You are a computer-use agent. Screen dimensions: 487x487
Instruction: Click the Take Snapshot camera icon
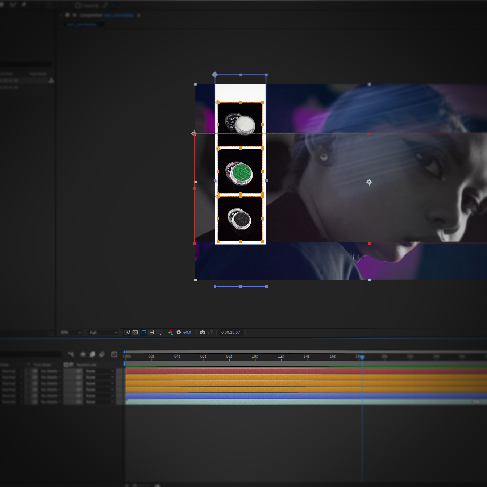pos(203,332)
